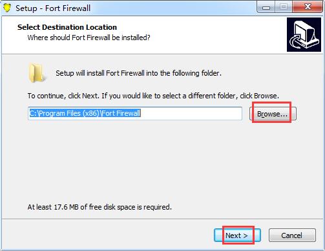Open the Browse... folder dialog
Image resolution: width=325 pixels, height=251 pixels.
point(273,114)
